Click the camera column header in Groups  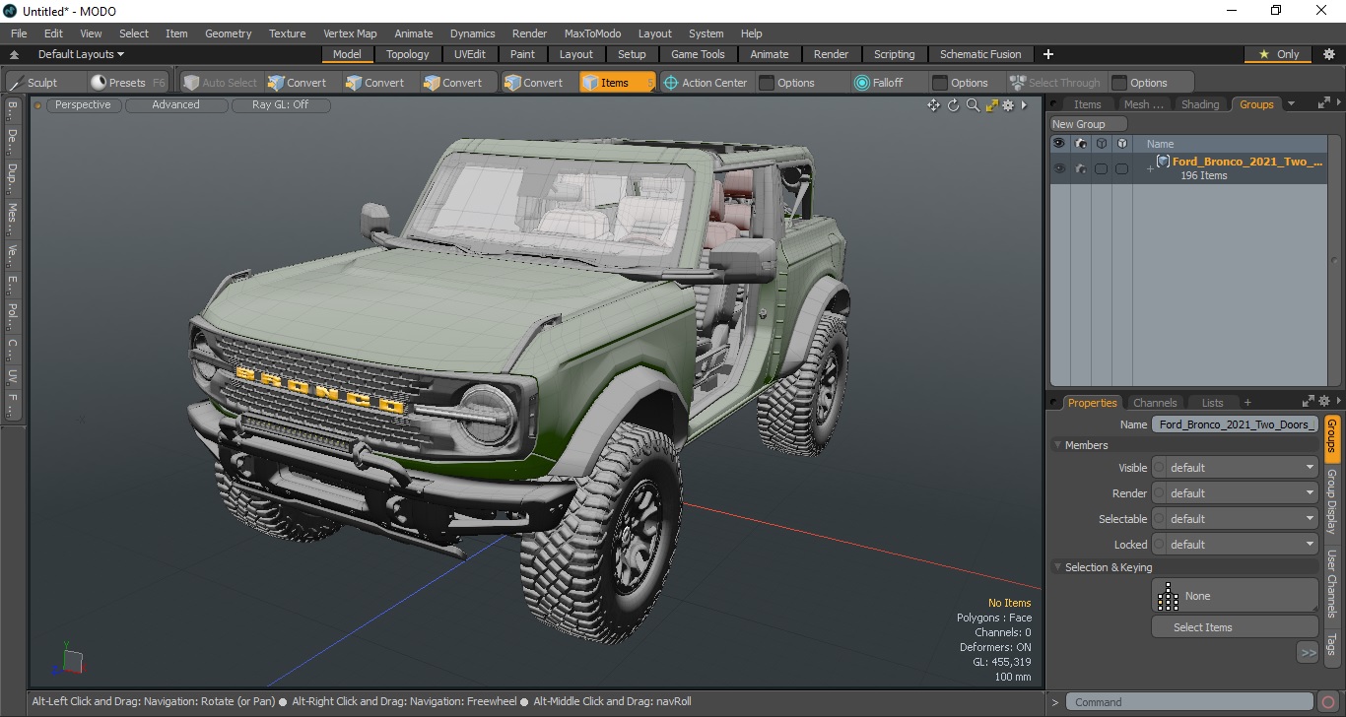[x=1081, y=144]
